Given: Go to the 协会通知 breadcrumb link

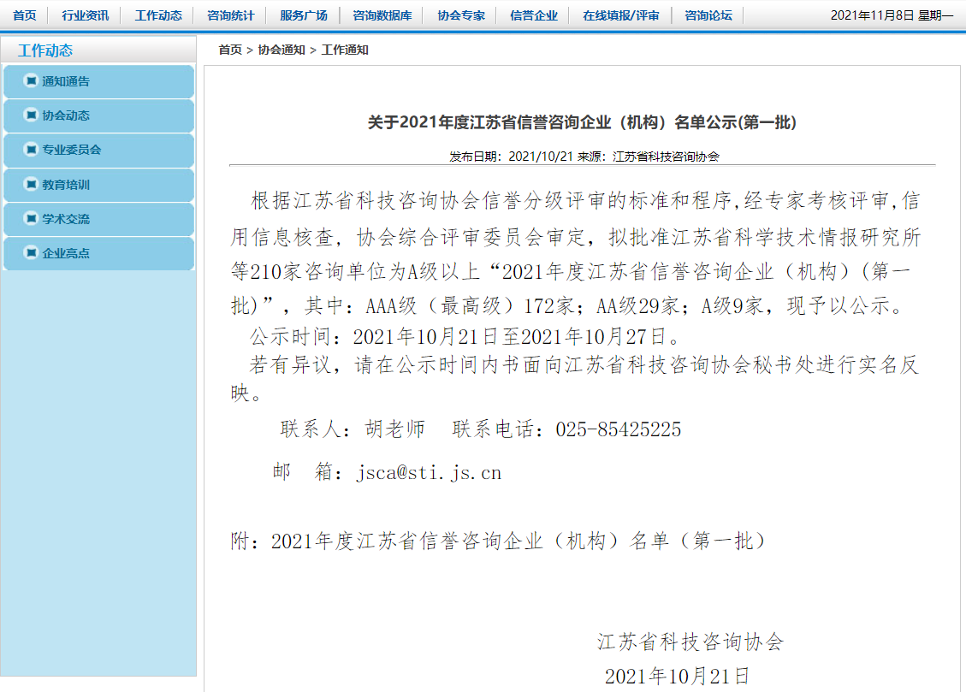Looking at the screenshot, I should coord(282,50).
